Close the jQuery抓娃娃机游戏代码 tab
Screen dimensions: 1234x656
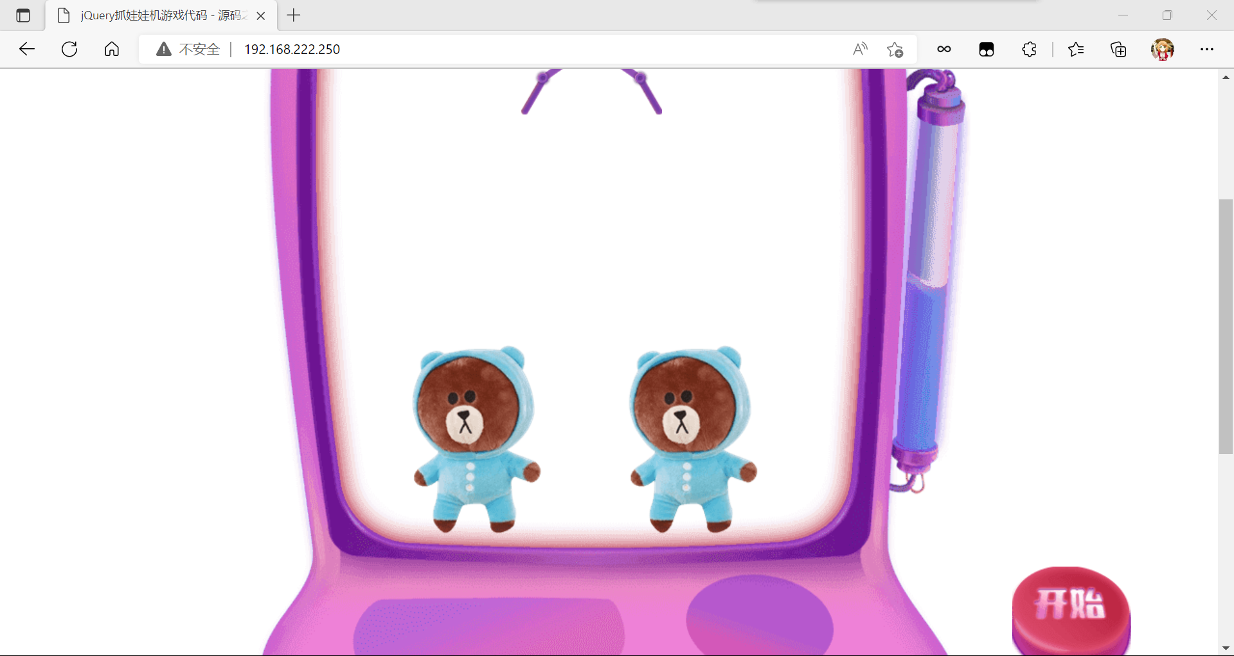261,16
